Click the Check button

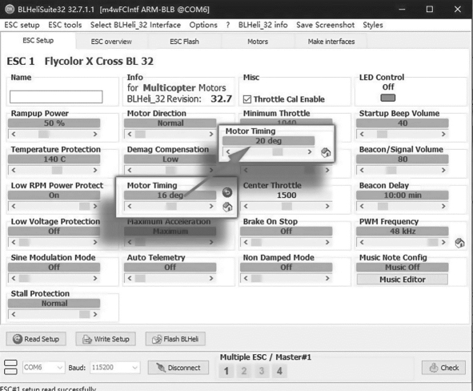tap(443, 368)
